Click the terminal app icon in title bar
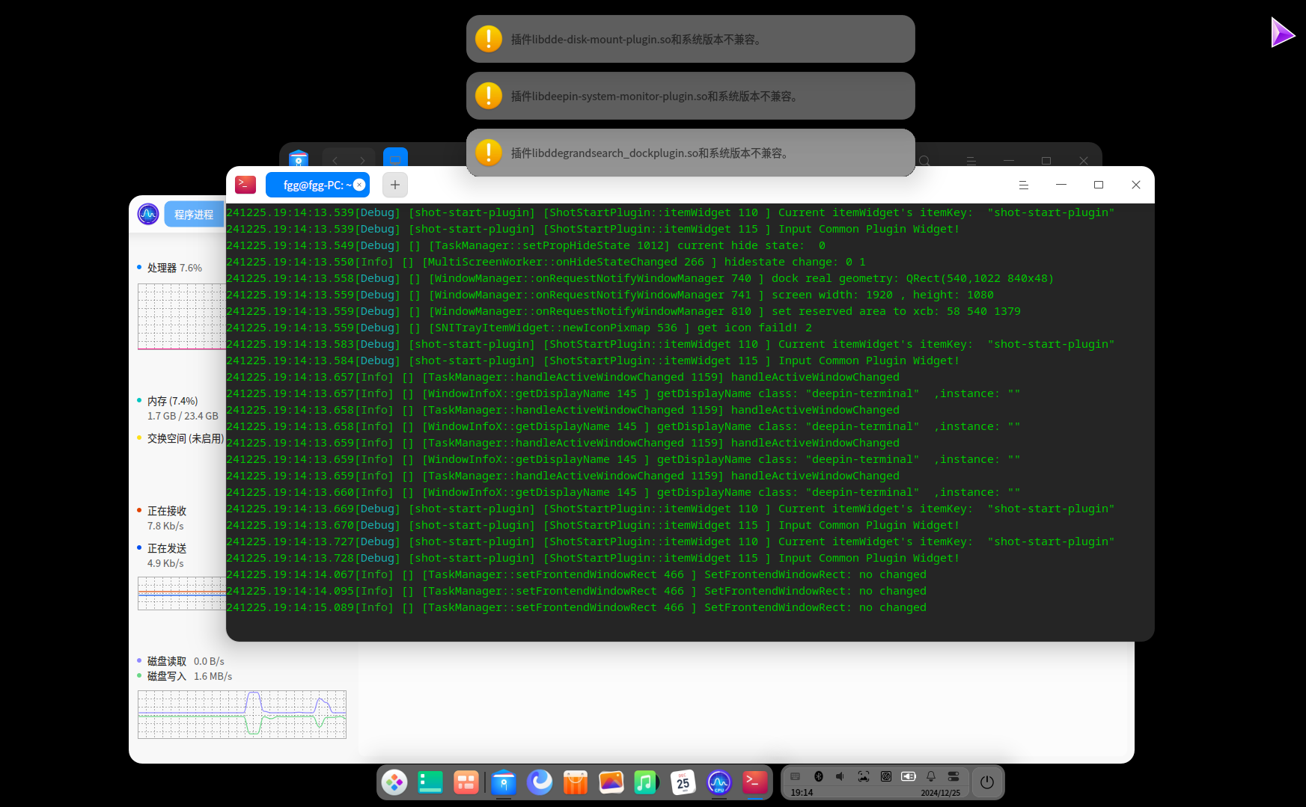Image resolution: width=1306 pixels, height=807 pixels. click(x=245, y=185)
